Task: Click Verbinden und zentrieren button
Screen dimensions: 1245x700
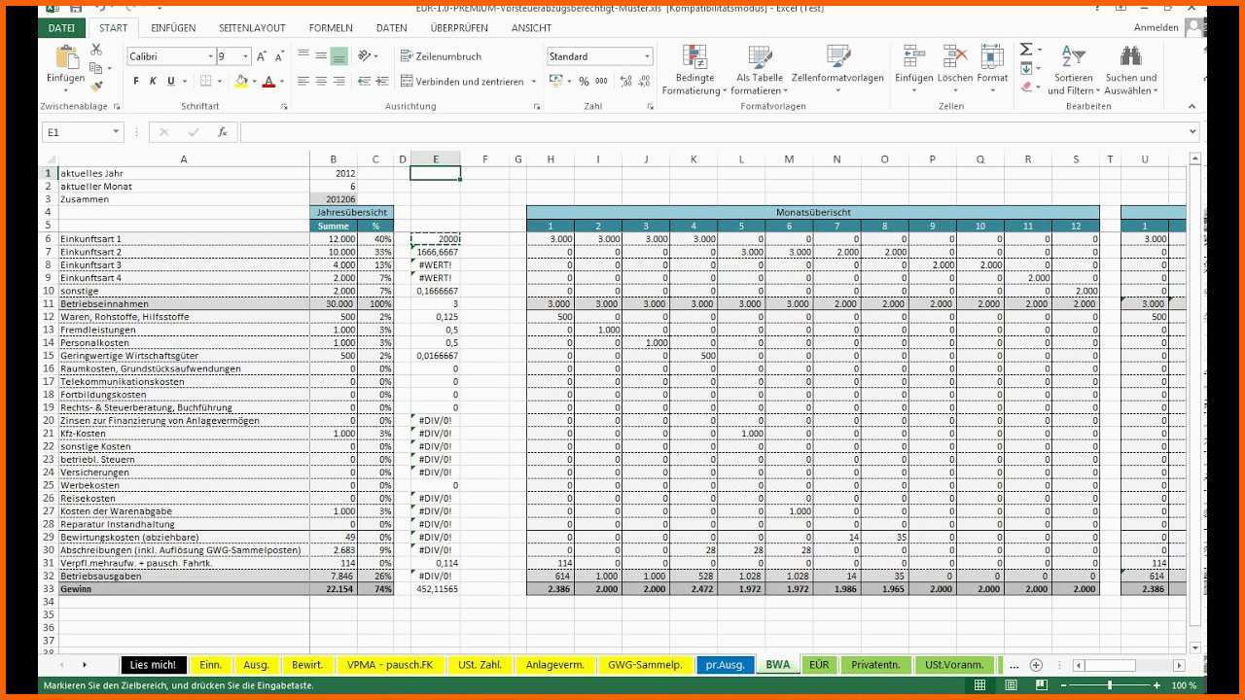Action: point(464,82)
